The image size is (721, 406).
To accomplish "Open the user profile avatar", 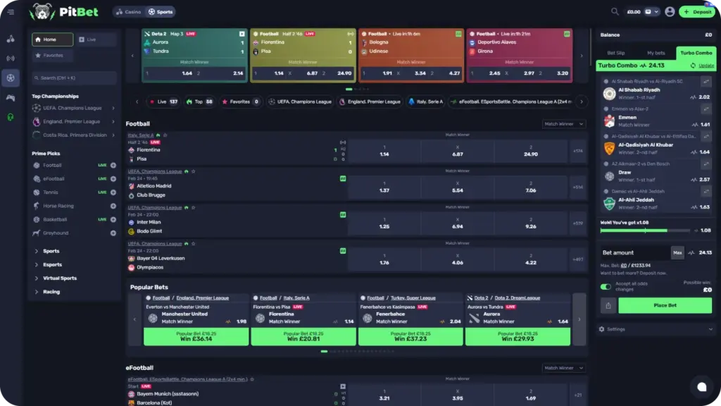I will coord(670,11).
